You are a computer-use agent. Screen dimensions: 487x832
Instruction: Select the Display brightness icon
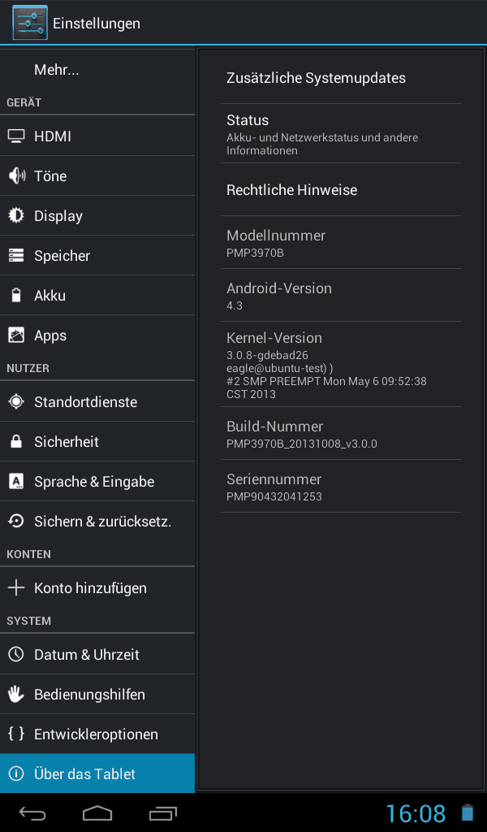[16, 215]
